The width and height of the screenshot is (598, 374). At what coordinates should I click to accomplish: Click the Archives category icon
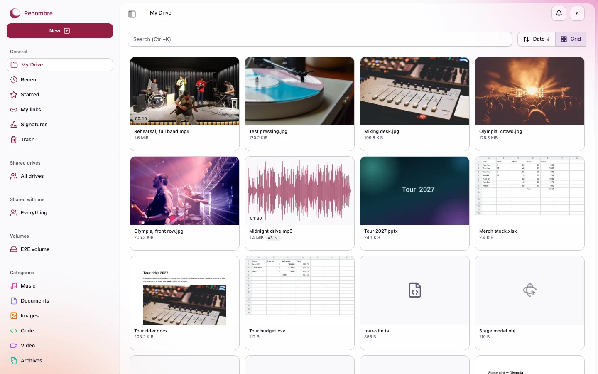(x=14, y=361)
